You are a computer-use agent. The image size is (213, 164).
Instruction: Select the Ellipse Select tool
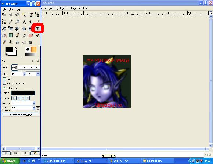(x=11, y=15)
